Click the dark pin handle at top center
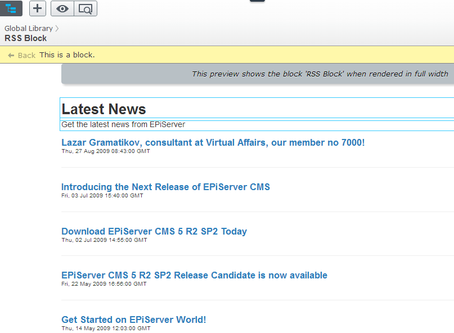454x333 pixels. [257, 1]
